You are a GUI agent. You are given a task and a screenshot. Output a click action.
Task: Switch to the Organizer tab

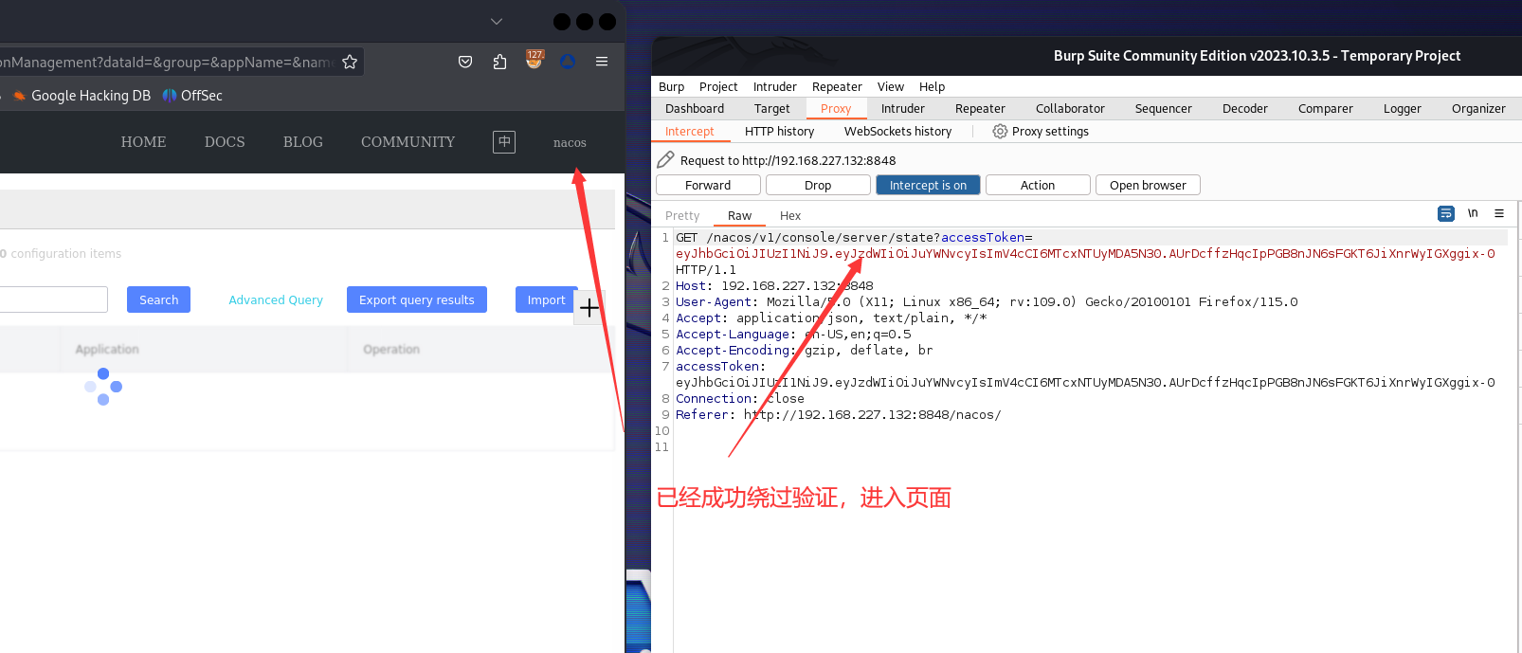click(1478, 109)
